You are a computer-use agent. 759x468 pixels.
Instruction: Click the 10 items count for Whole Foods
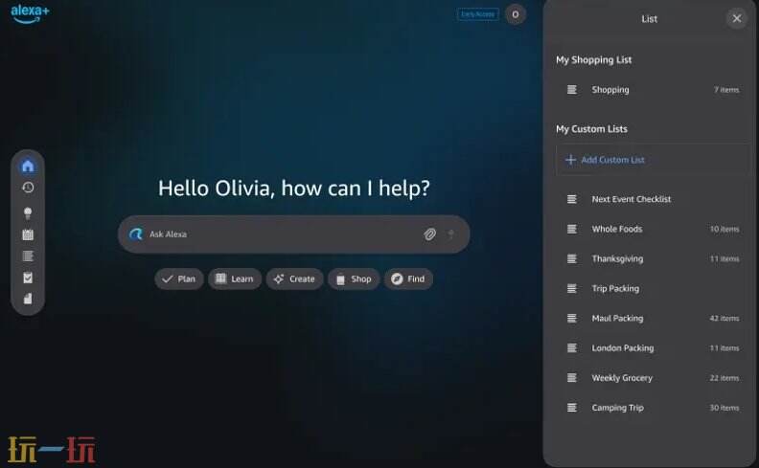724,229
